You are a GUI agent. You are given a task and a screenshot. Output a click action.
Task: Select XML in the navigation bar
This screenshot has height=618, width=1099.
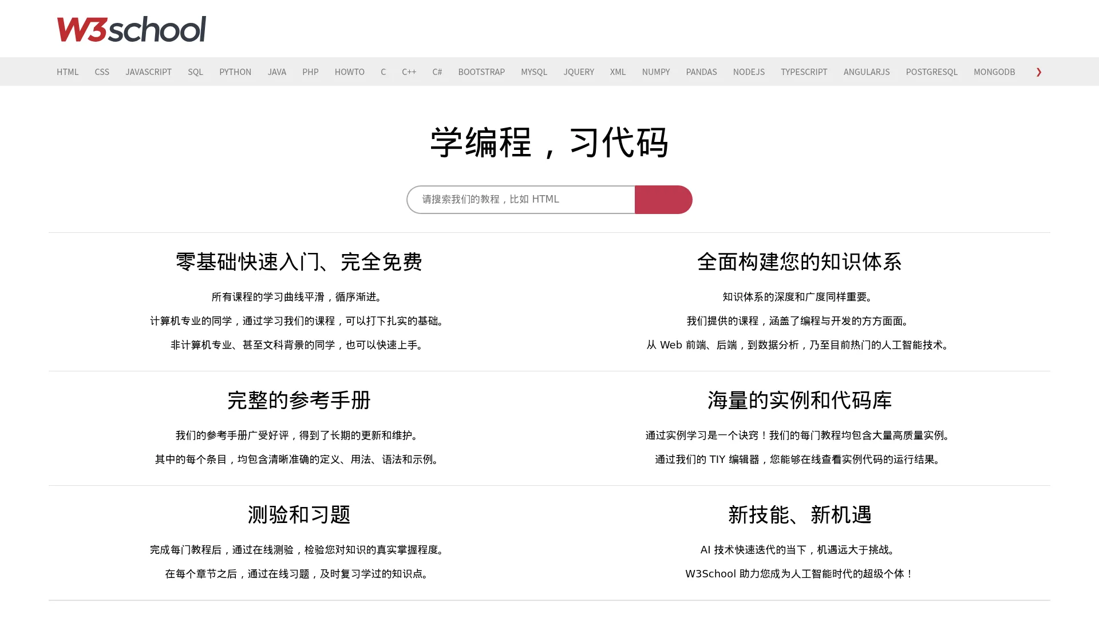click(618, 72)
